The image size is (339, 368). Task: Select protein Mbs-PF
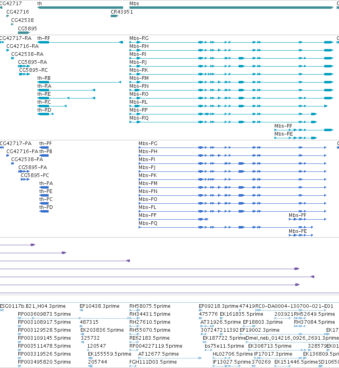click(x=308, y=219)
